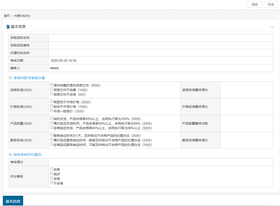This screenshot has width=280, height=206.
Task: Click the 采购项目名称 input field
Action: pyautogui.click(x=160, y=38)
